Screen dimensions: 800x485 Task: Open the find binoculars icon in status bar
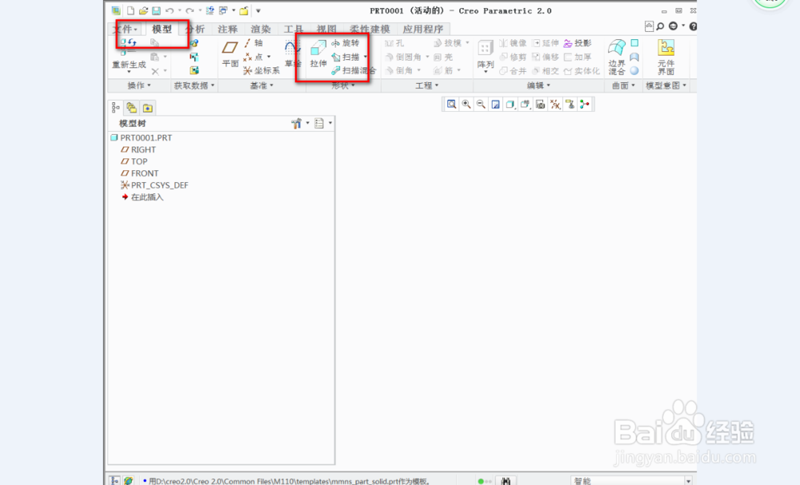pos(506,480)
